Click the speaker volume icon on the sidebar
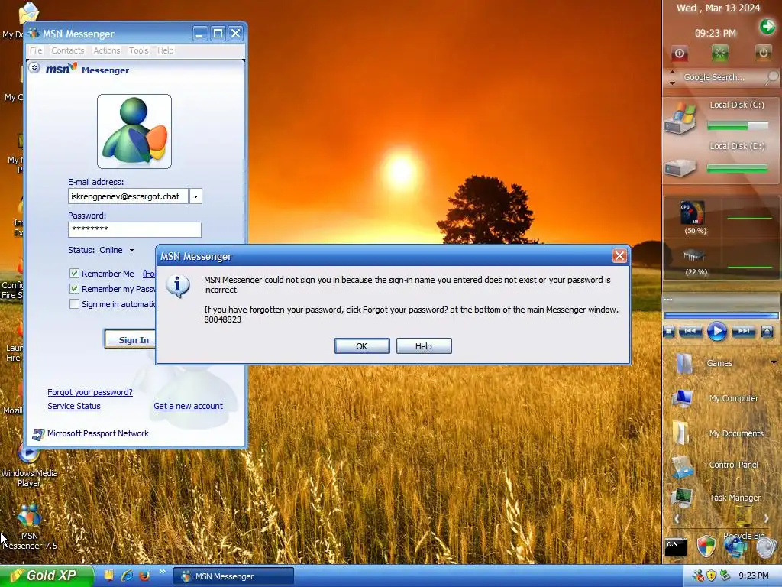Image resolution: width=782 pixels, height=587 pixels. coord(766,547)
